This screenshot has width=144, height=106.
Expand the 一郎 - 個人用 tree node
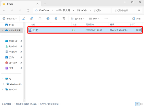tap(3, 30)
